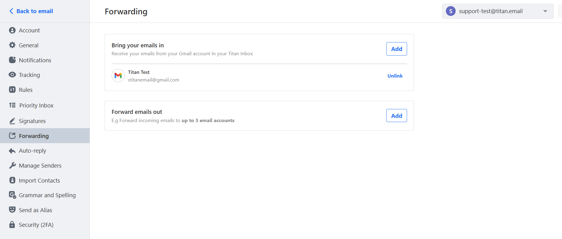The height and width of the screenshot is (239, 562).
Task: Click the Priority Inbox list icon
Action: [x=13, y=105]
